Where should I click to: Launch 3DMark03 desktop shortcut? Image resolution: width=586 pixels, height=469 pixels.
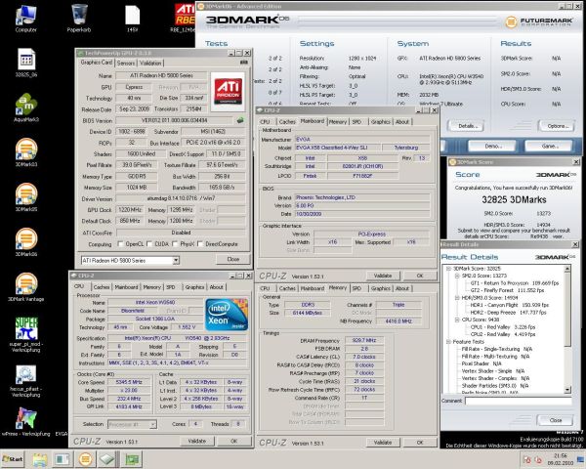(x=26, y=152)
